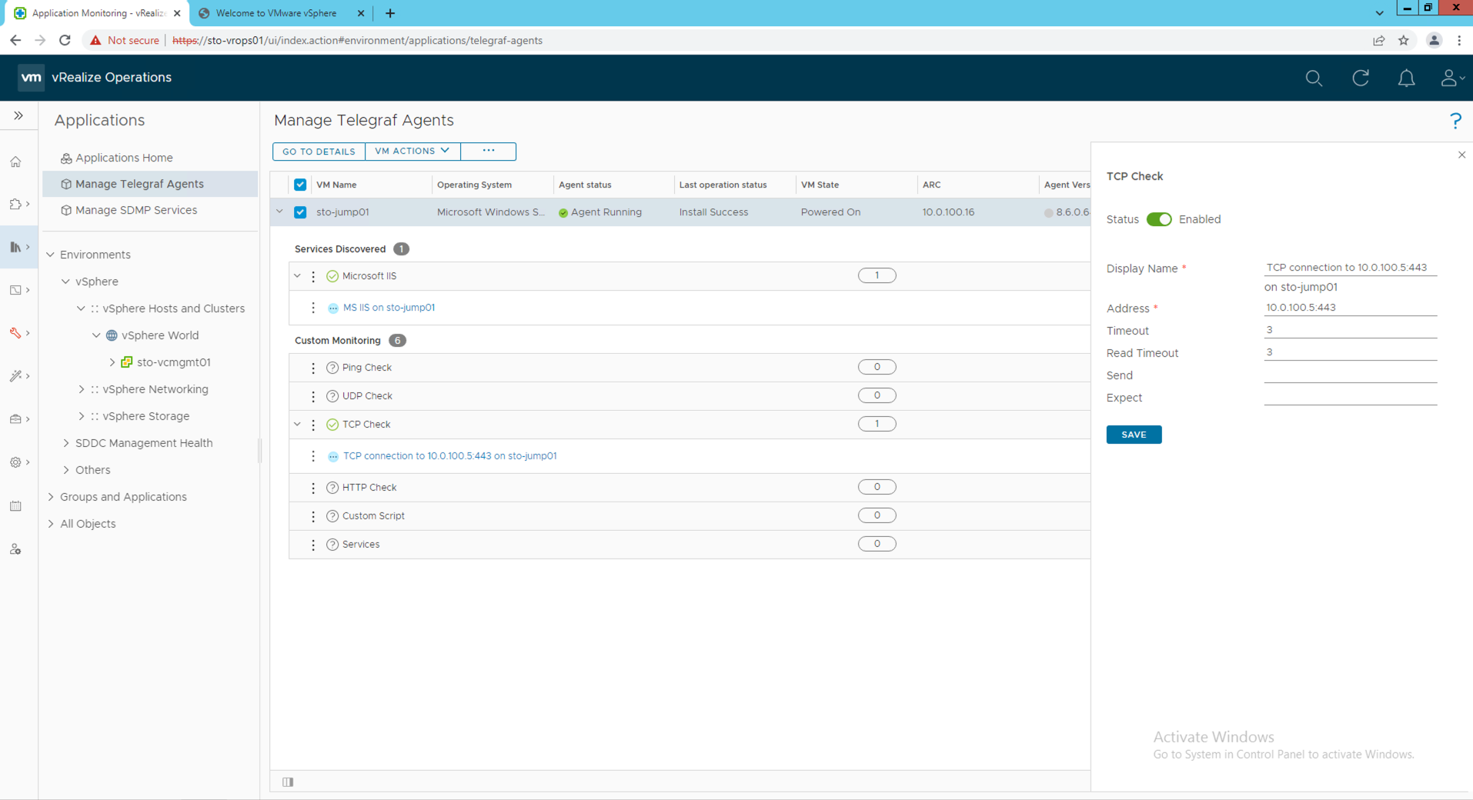Collapse the sto-jump01 row details
Screen dimensions: 1473x800
point(279,212)
